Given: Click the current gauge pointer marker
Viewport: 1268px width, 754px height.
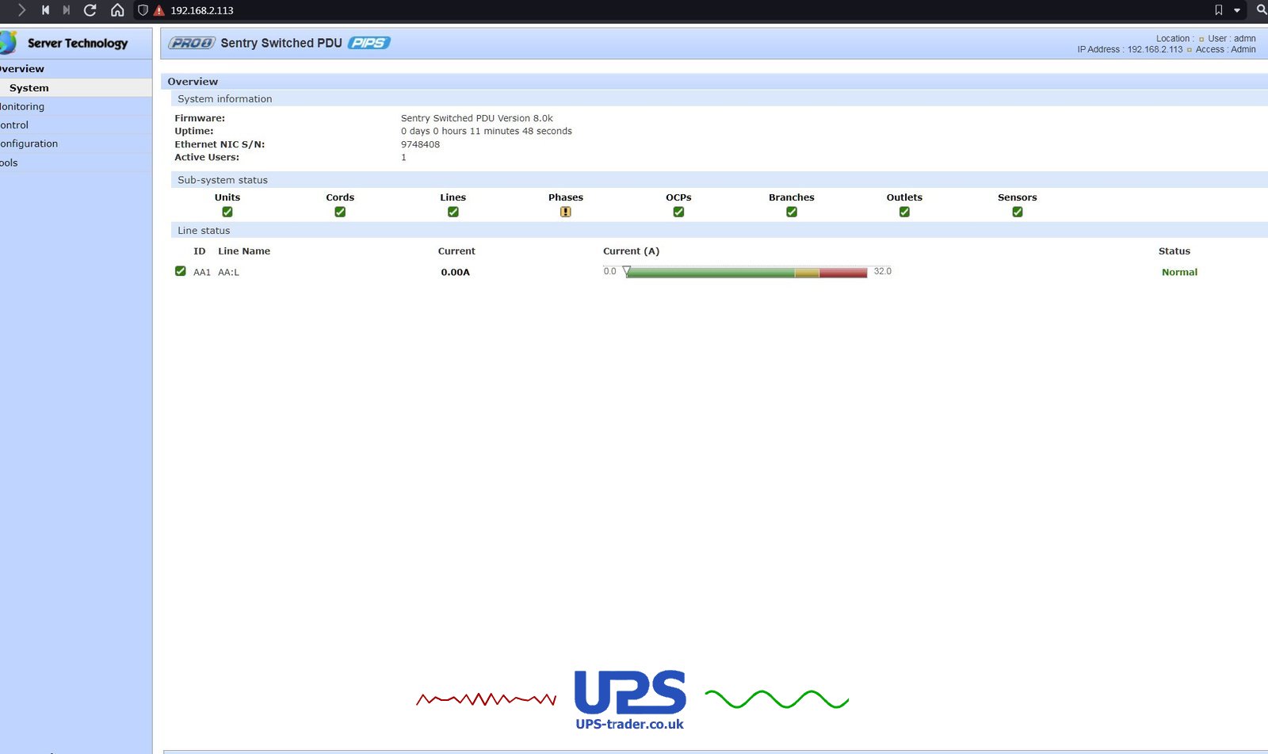Looking at the screenshot, I should (x=627, y=270).
